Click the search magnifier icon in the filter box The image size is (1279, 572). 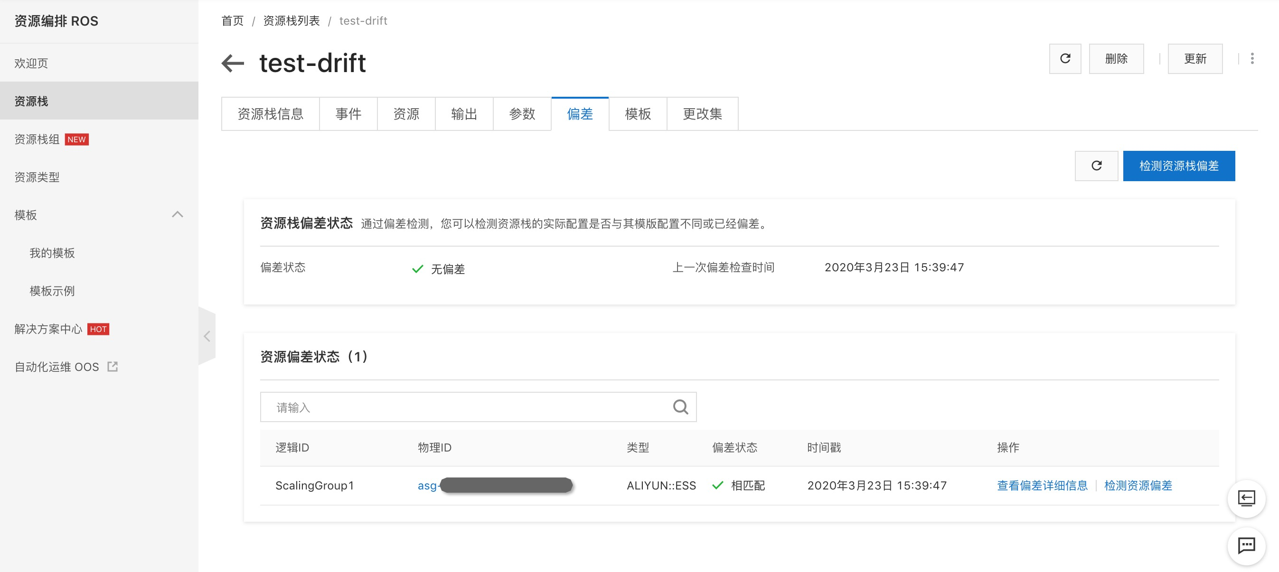click(x=680, y=407)
